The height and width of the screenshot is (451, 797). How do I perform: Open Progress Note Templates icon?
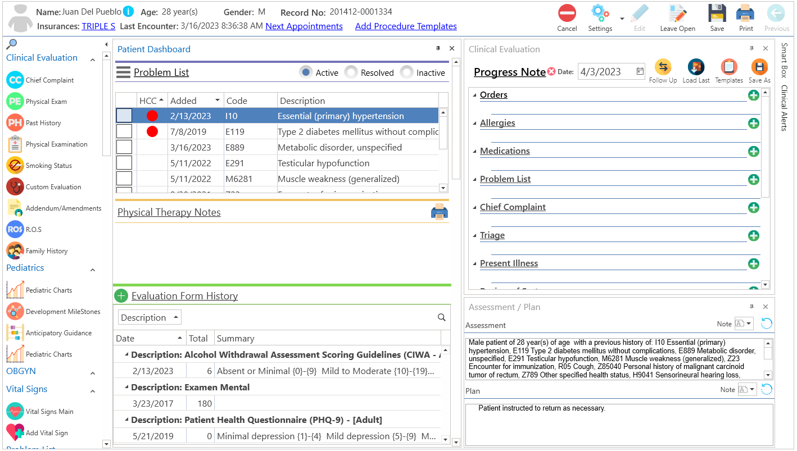click(729, 67)
